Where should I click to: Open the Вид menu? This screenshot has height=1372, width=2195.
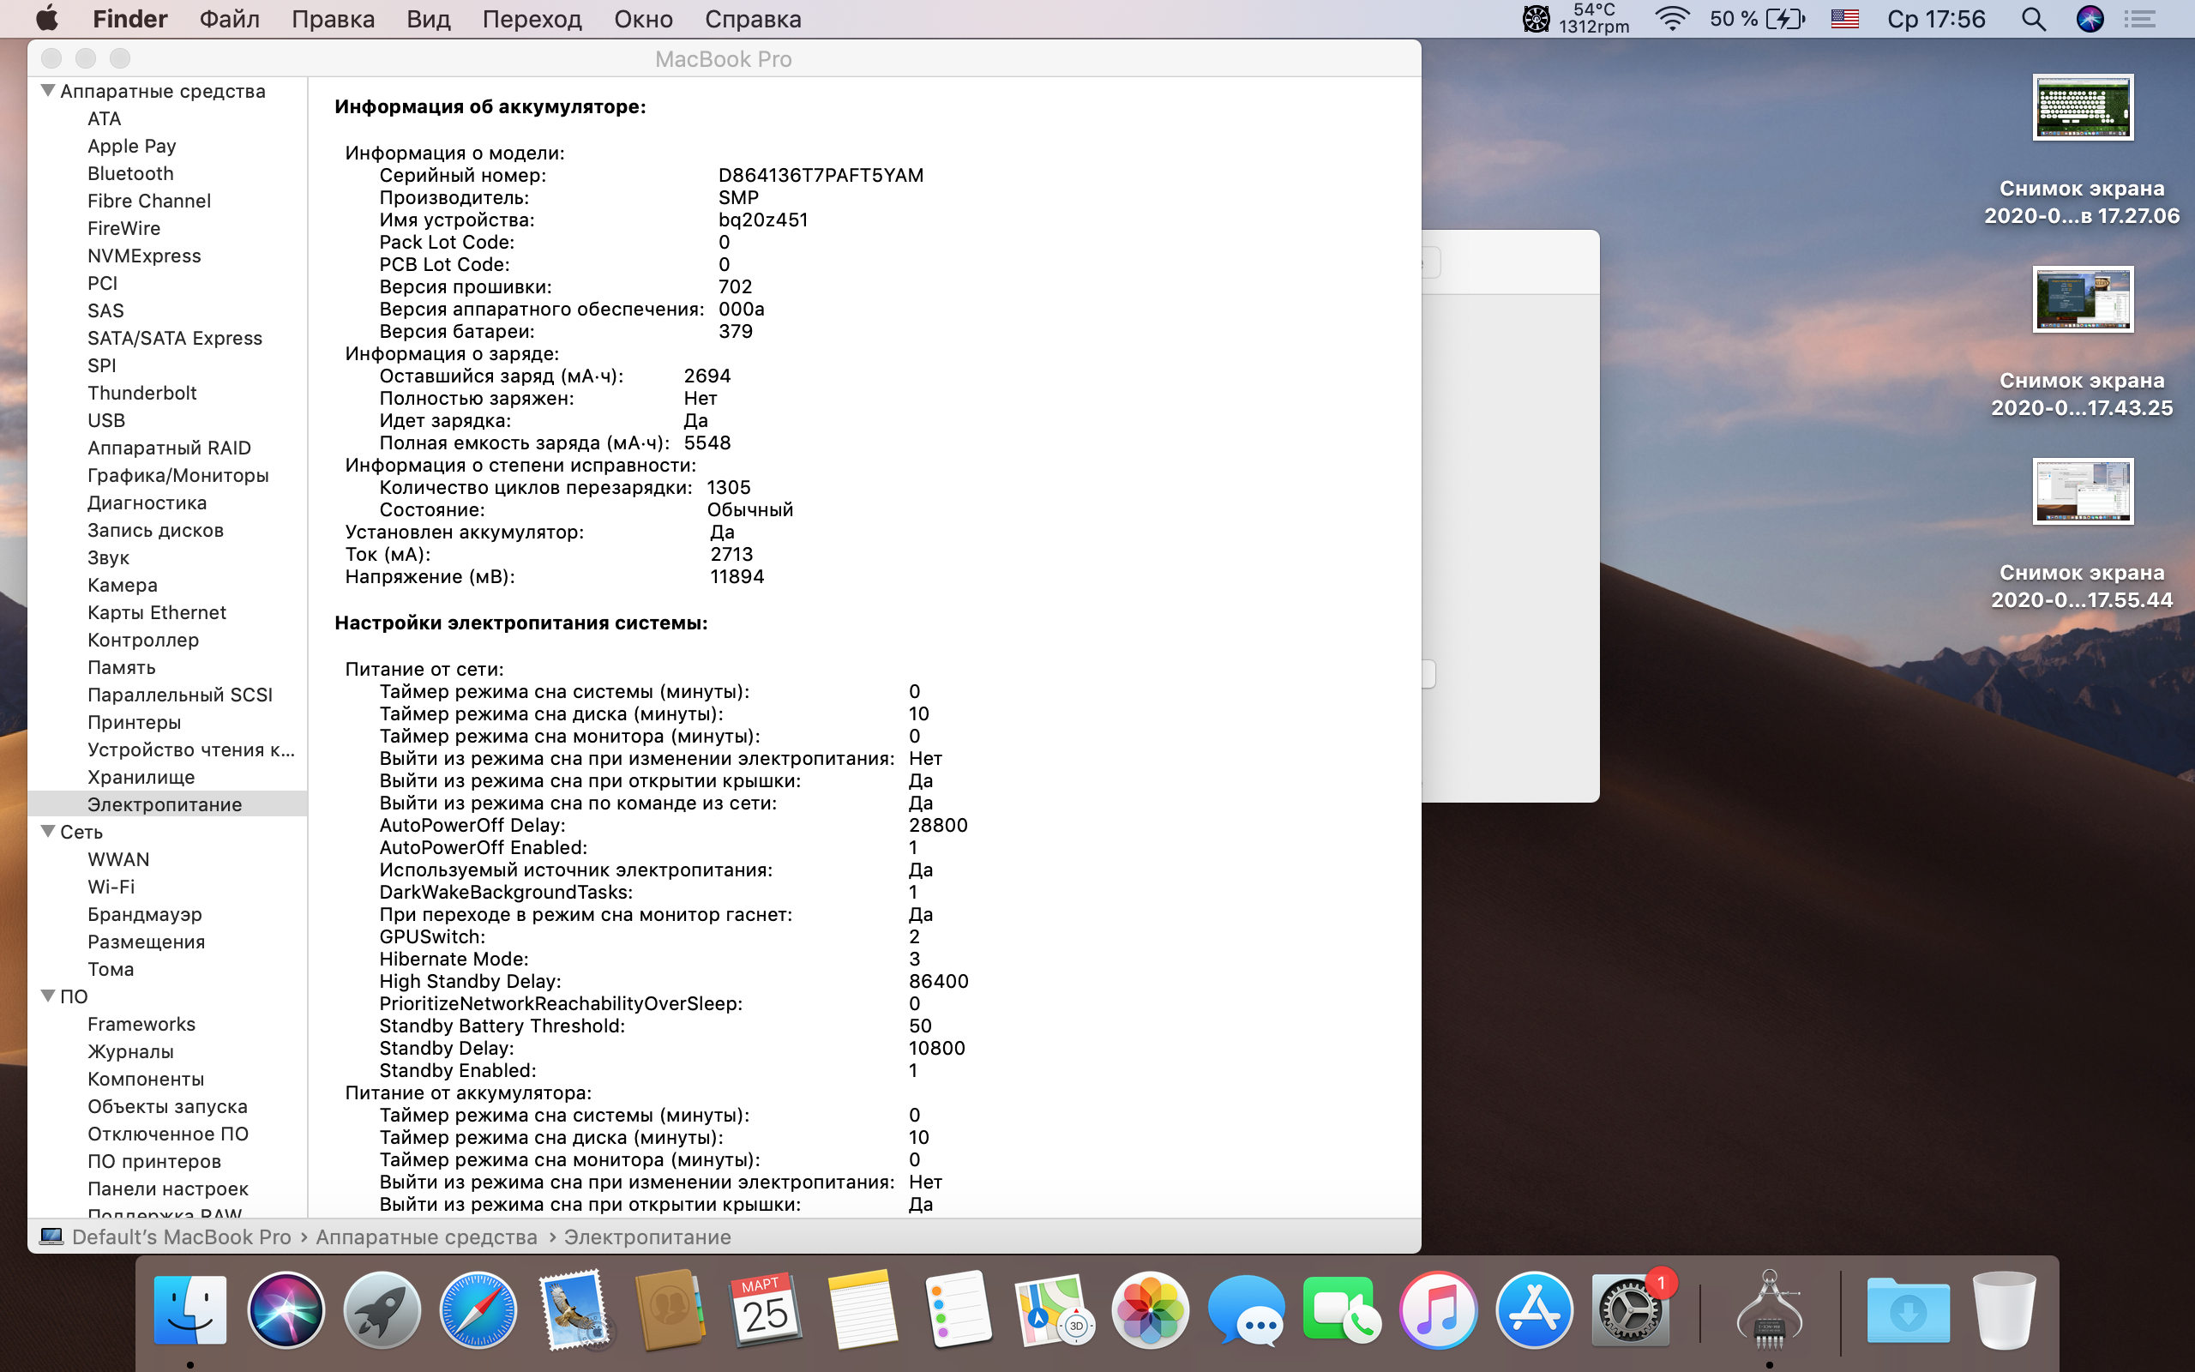(428, 19)
